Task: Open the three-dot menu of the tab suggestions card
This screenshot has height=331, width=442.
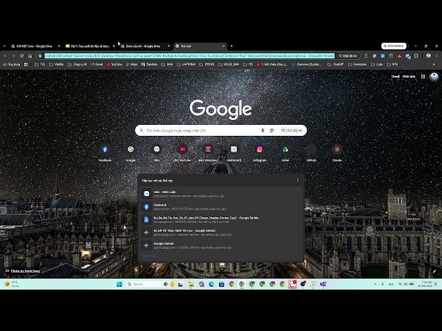Action: tap(298, 181)
